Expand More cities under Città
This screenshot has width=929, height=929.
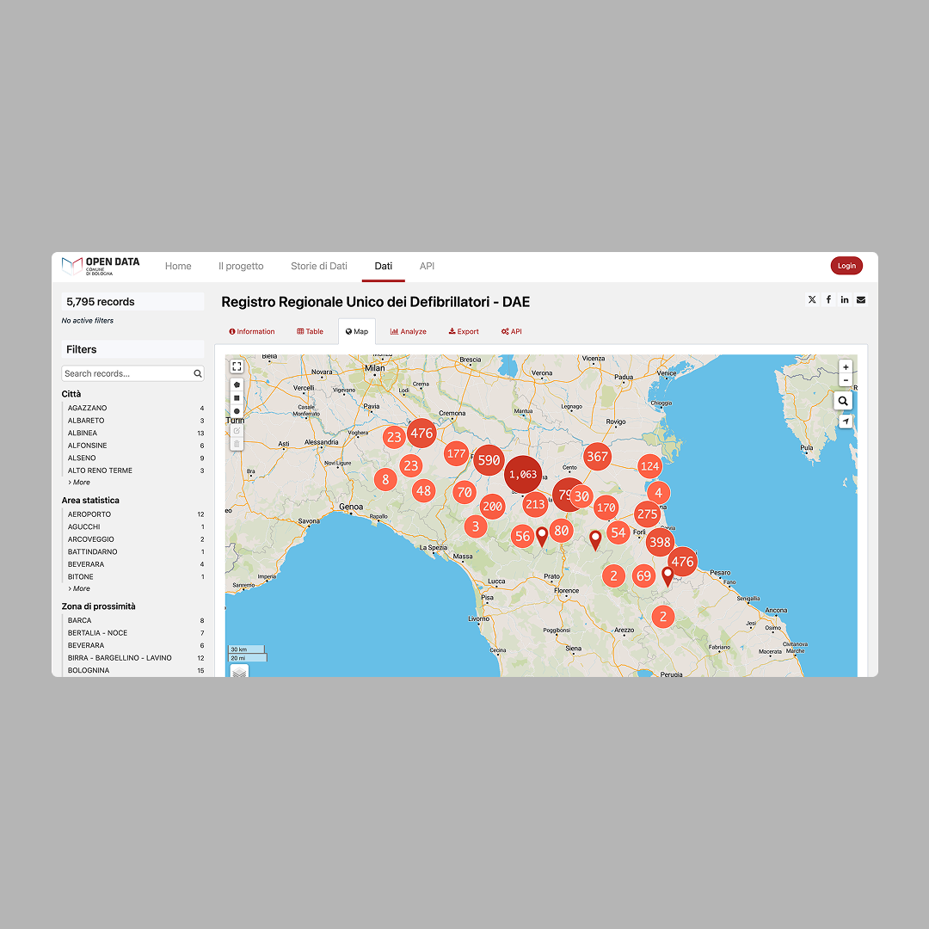(79, 483)
